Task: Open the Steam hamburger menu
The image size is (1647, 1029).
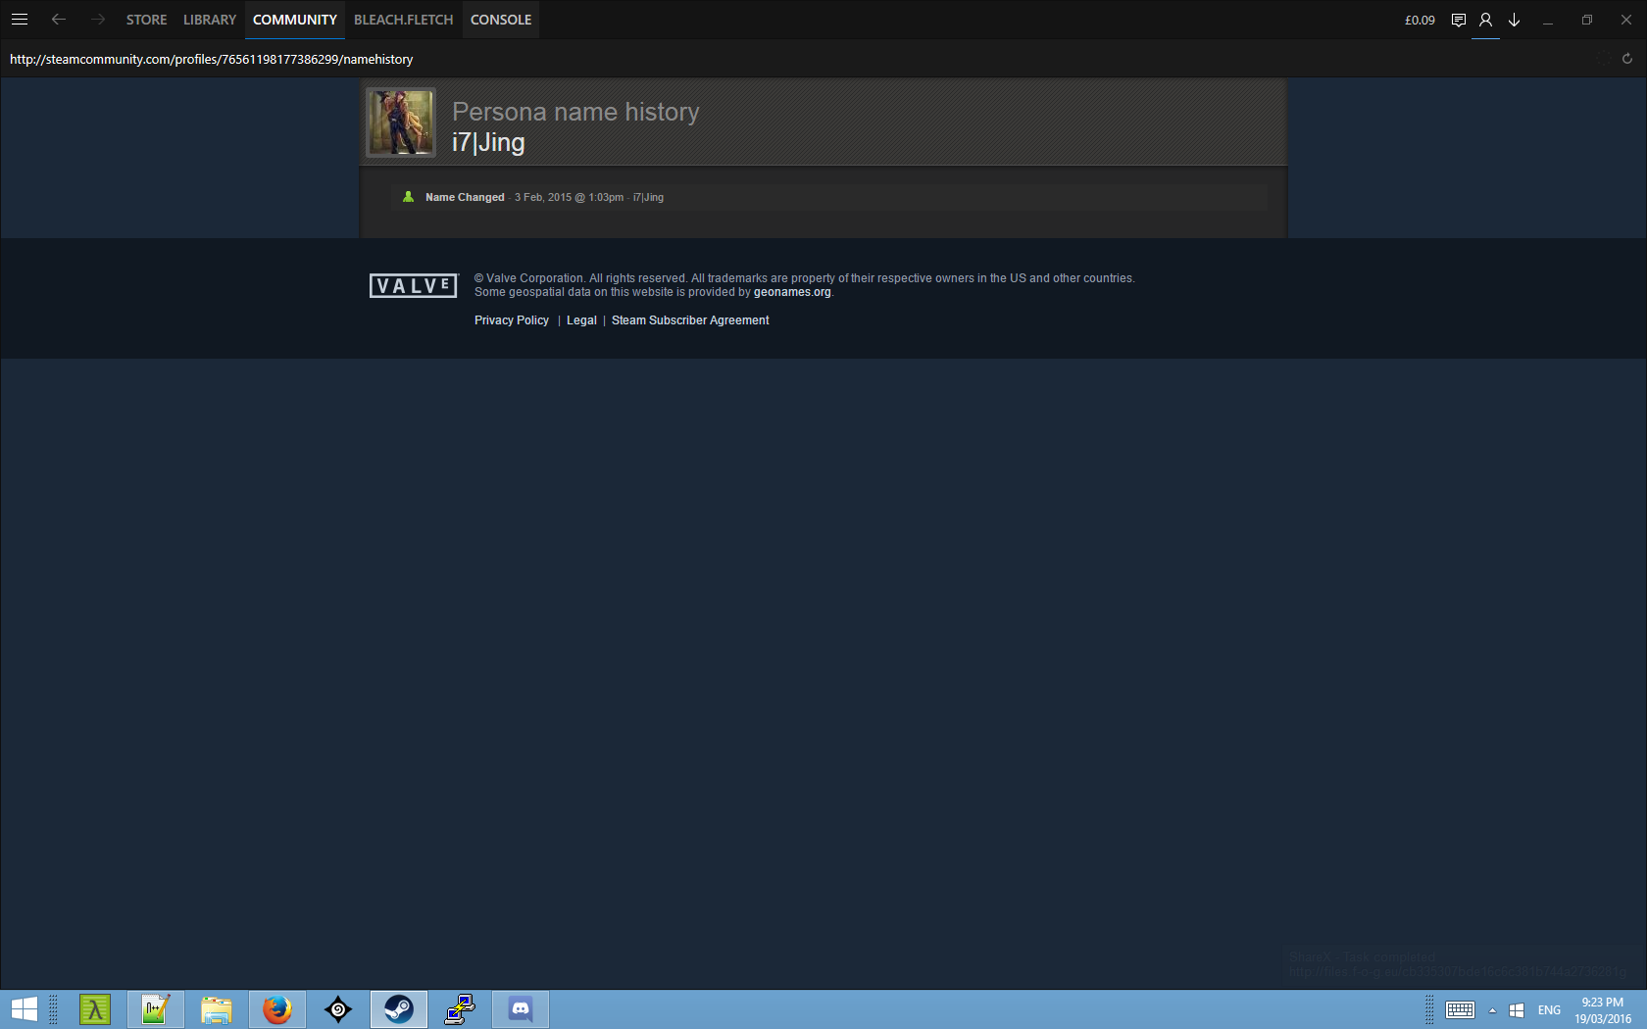Action: point(20,20)
